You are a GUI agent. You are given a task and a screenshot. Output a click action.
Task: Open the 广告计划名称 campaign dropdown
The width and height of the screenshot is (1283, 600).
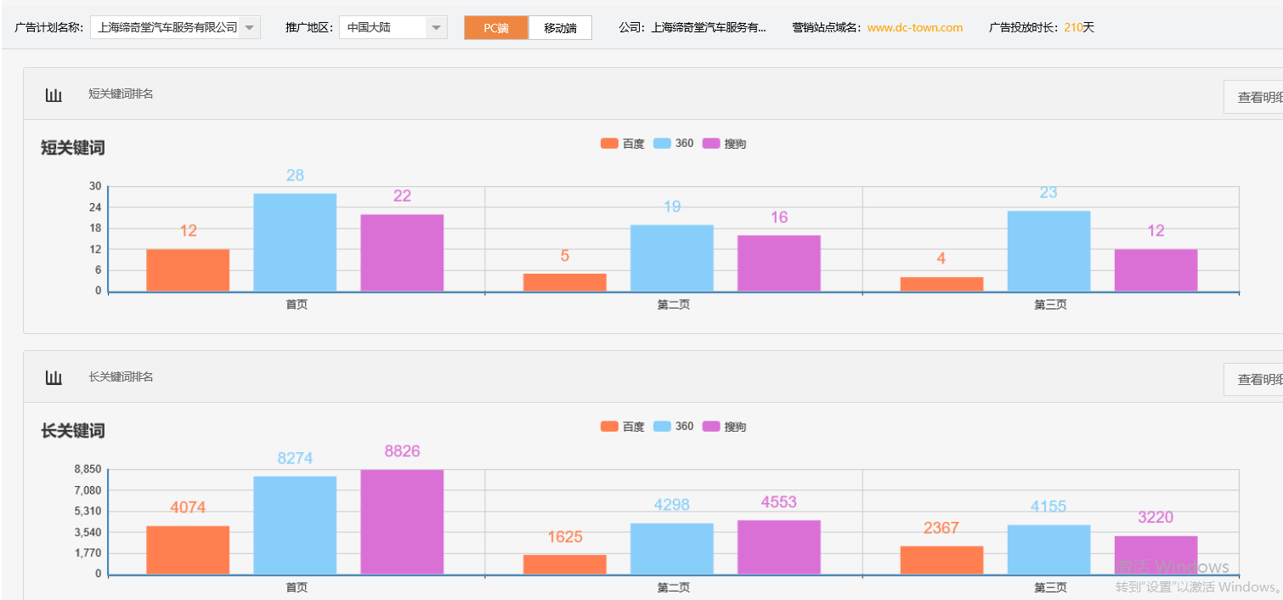[175, 26]
